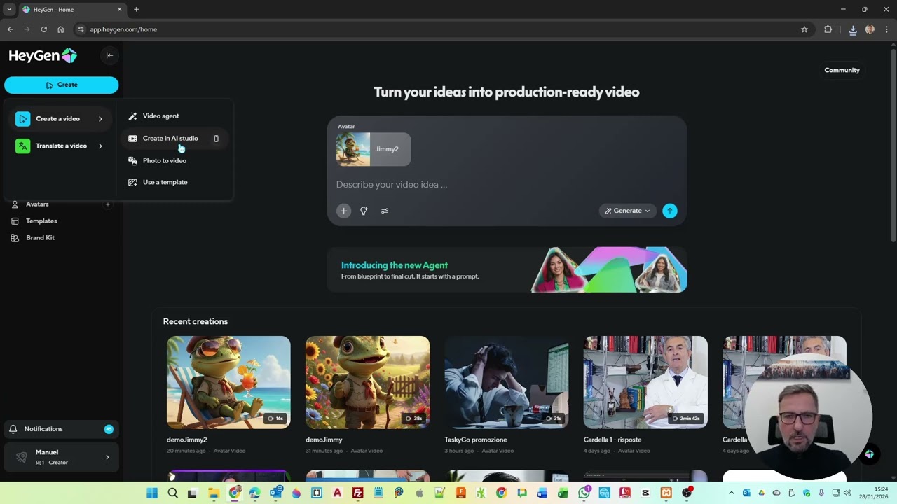
Task: Open the TaskyGo promozione video thumbnail
Action: tap(507, 382)
